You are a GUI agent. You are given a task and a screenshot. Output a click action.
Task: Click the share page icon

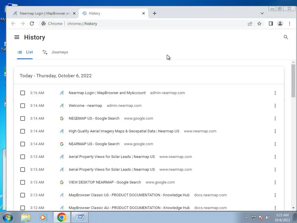[x=250, y=24]
